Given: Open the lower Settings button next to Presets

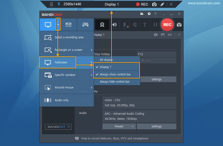Looking at the screenshot, I should (x=157, y=126).
